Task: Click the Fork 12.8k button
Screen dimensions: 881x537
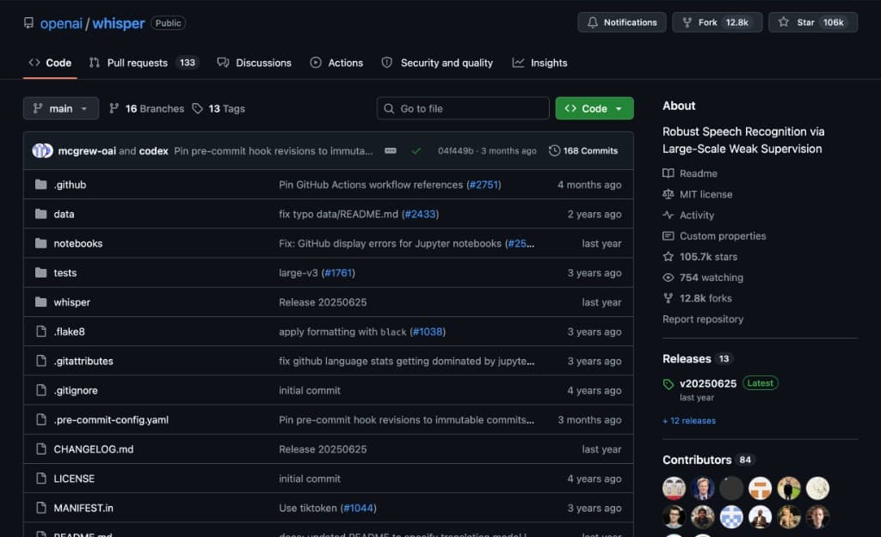Action: [x=717, y=22]
